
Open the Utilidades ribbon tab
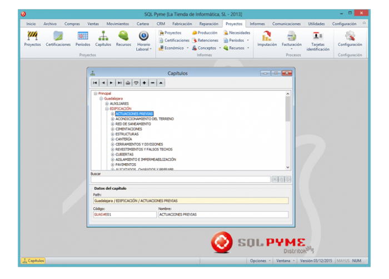[x=316, y=24]
